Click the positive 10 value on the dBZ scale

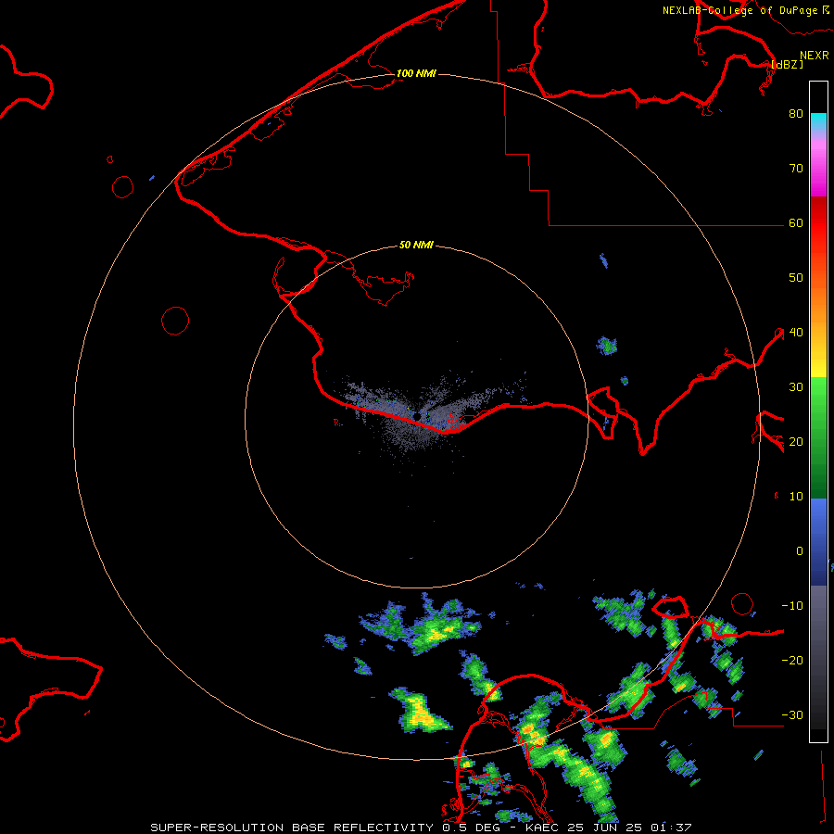796,497
